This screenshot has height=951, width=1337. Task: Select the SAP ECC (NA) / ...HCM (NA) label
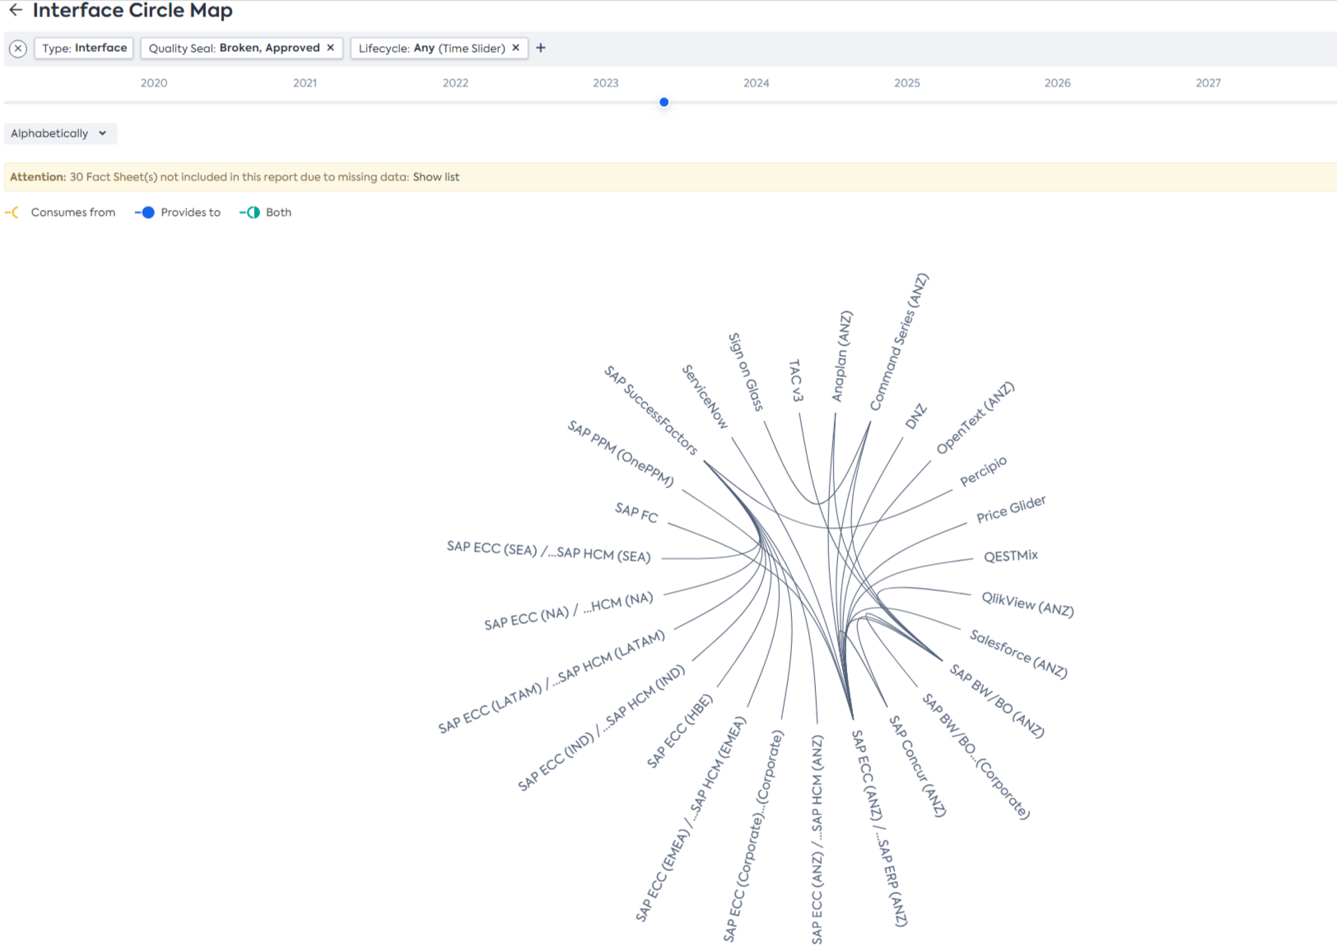click(x=569, y=611)
